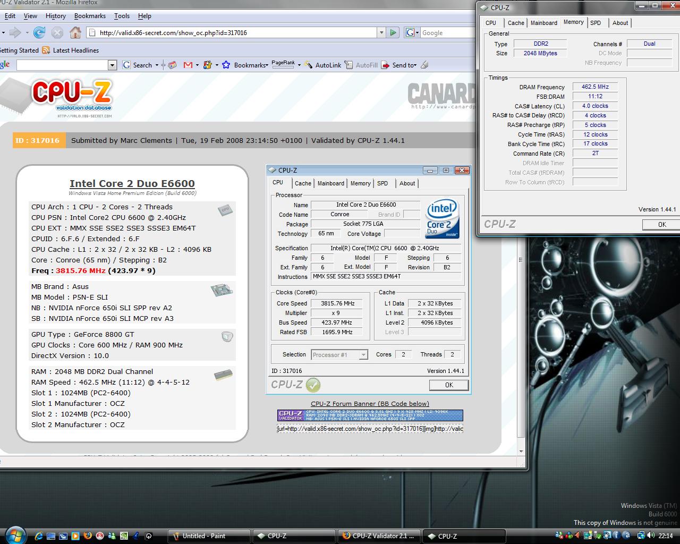Open the Gmail icon in Google Toolbar
Screen dimensions: 680x544
click(x=188, y=65)
